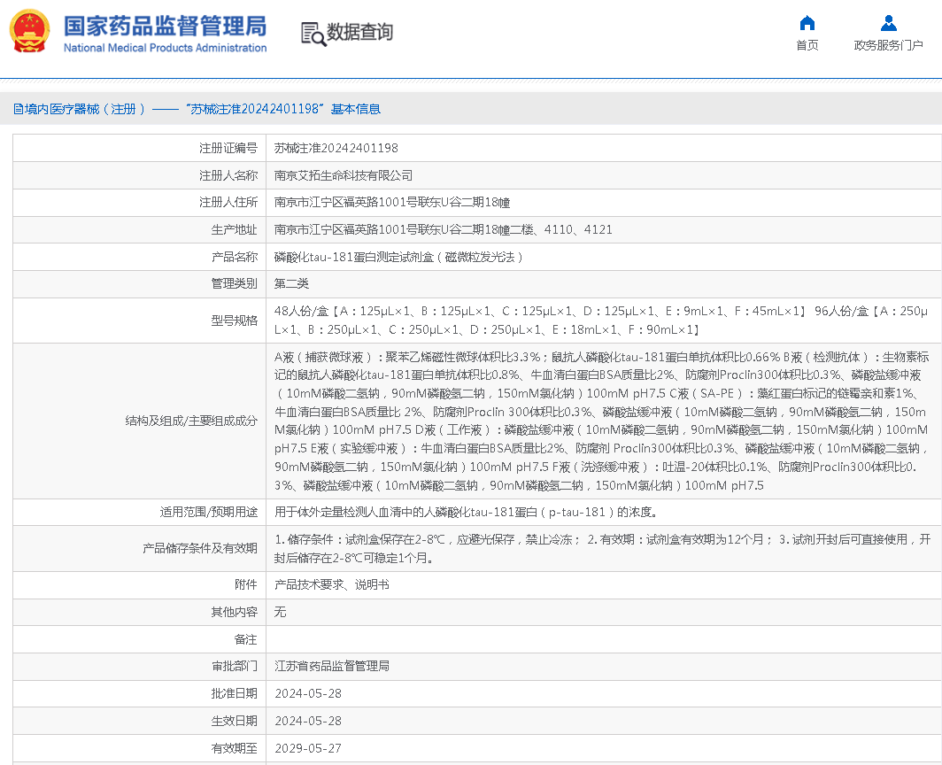Click the 备注 label

[246, 639]
